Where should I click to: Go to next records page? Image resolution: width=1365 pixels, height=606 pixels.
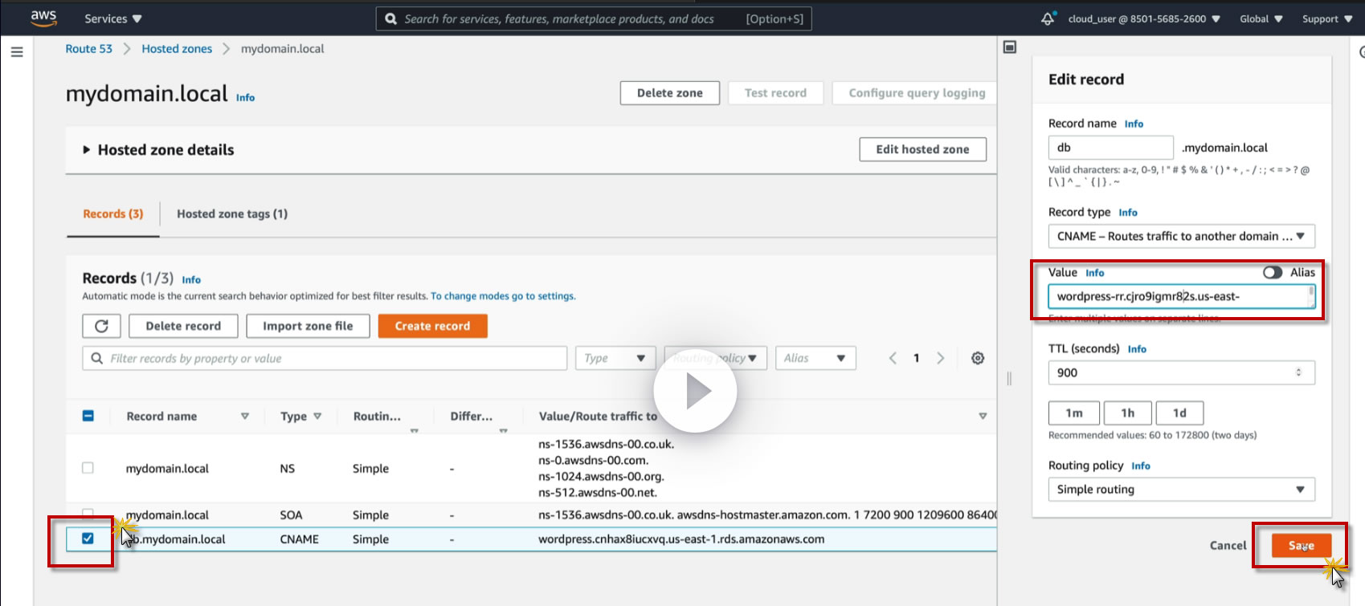[x=941, y=358]
